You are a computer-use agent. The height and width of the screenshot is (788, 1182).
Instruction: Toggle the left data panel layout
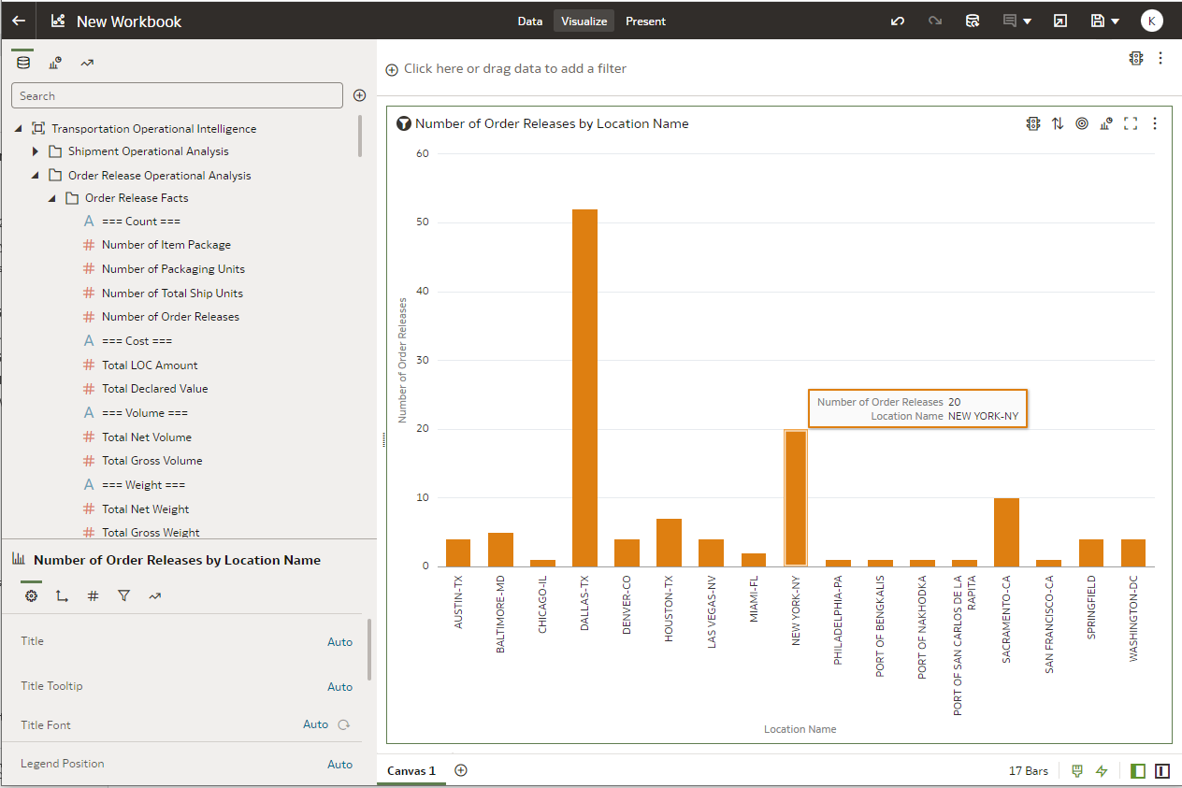coord(1138,771)
